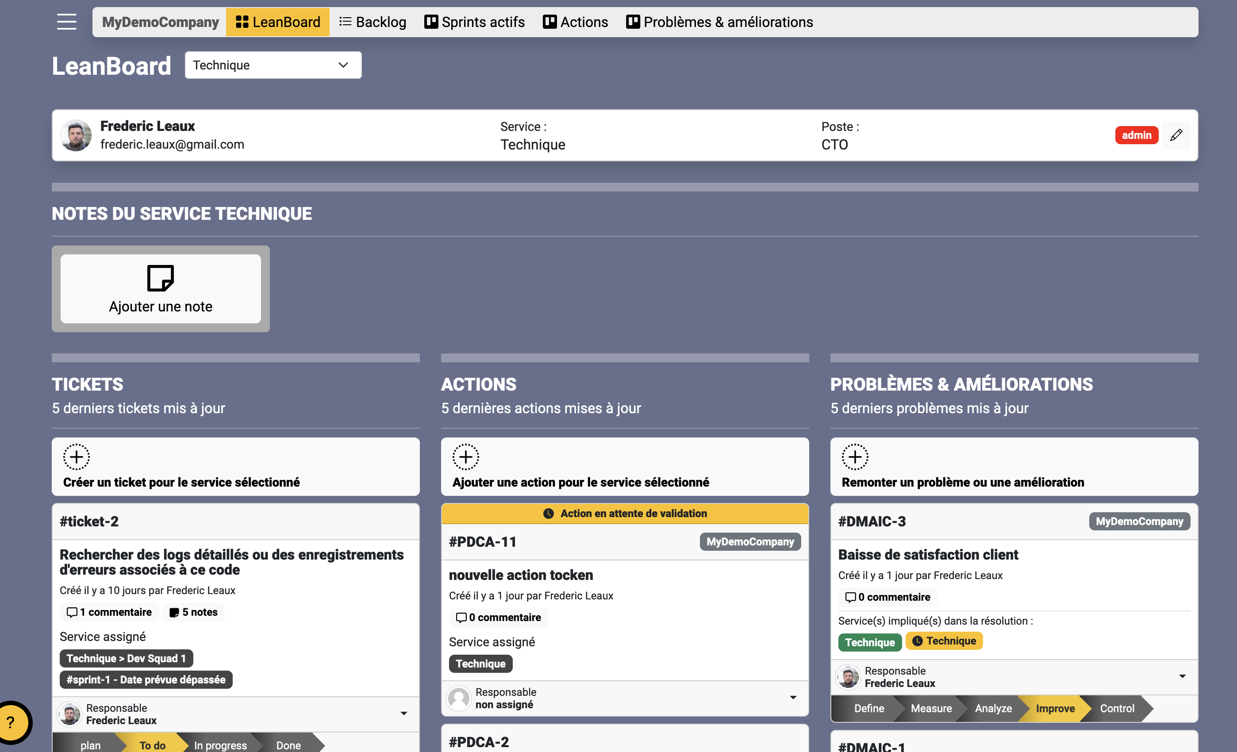This screenshot has width=1237, height=752.
Task: Open the Baisse de satisfaction client title
Action: pos(928,555)
